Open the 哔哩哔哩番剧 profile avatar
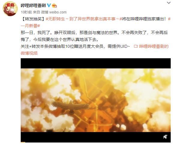174x144 pixels. click(x=10, y=9)
